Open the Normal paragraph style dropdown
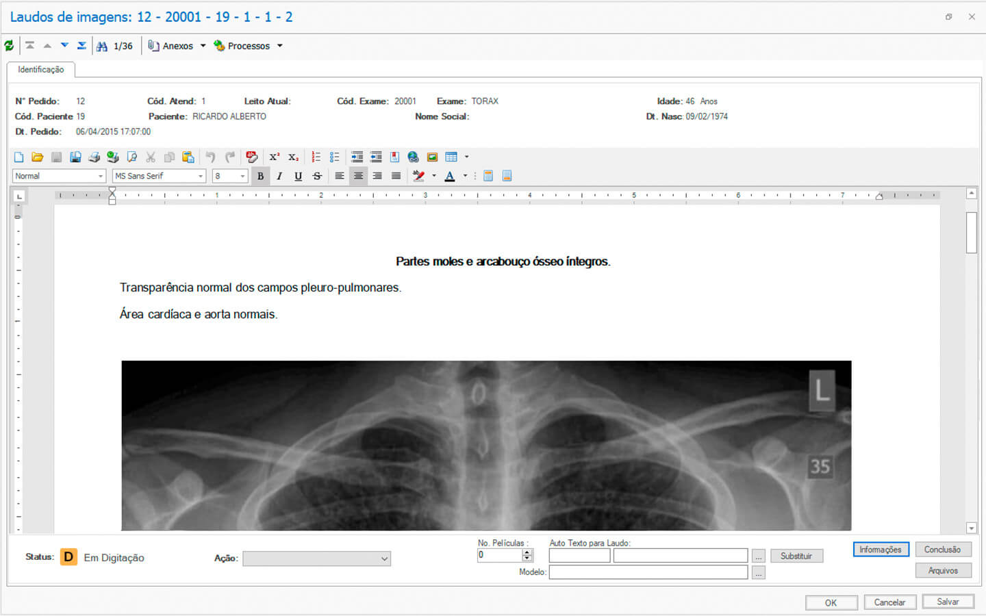The image size is (986, 616). [101, 176]
